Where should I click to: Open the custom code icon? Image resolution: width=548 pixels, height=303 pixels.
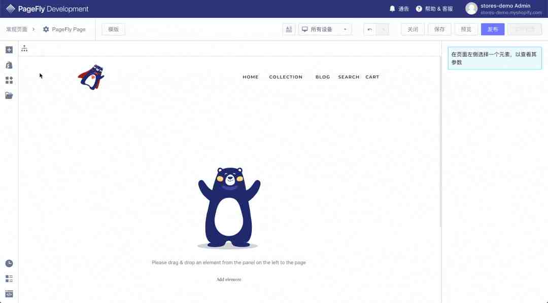9,294
